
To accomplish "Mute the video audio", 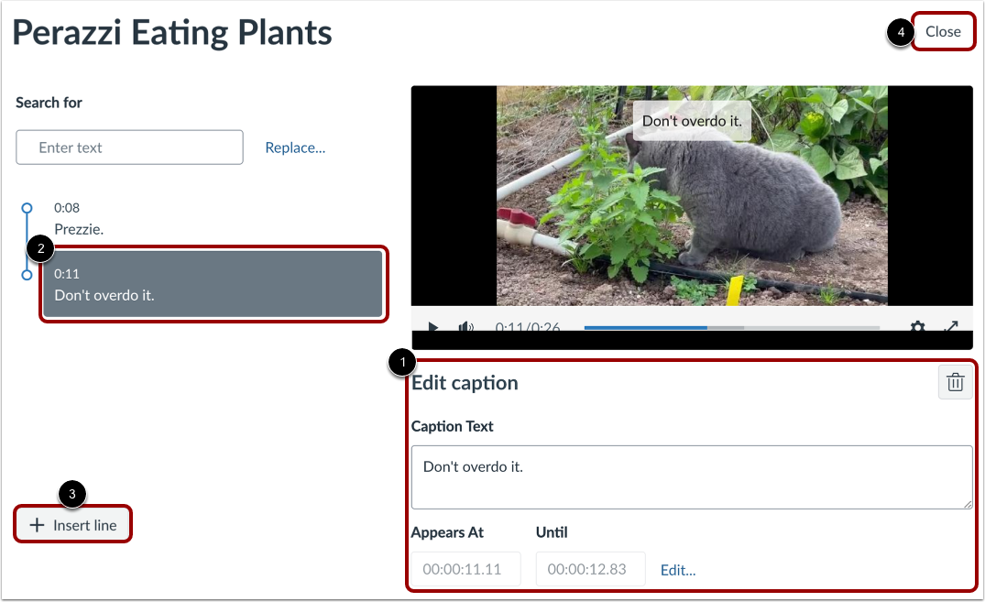I will [x=465, y=327].
